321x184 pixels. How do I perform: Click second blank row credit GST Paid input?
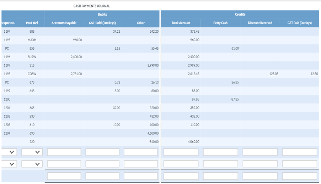click(x=300, y=164)
